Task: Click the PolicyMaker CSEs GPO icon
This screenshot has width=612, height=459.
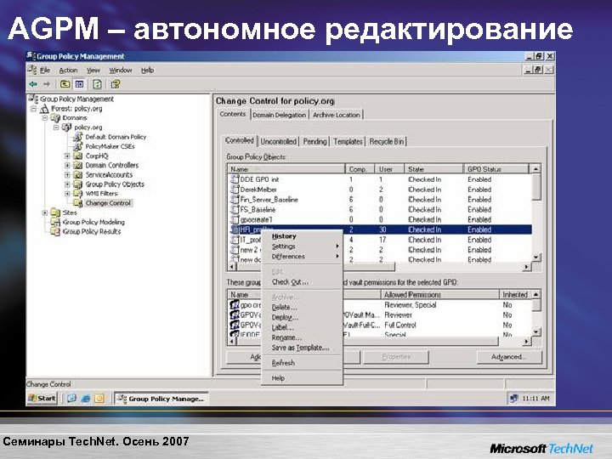Action: (78, 146)
